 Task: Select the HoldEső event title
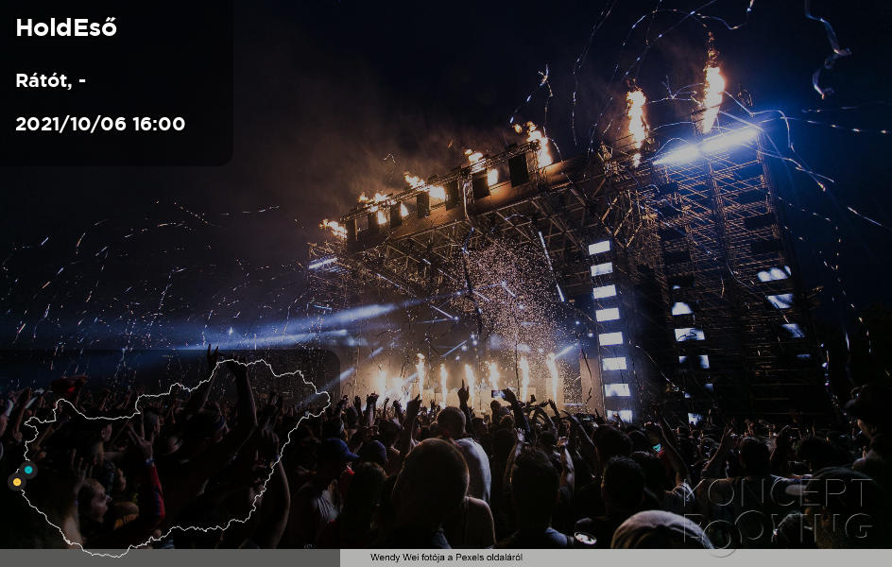(x=66, y=27)
